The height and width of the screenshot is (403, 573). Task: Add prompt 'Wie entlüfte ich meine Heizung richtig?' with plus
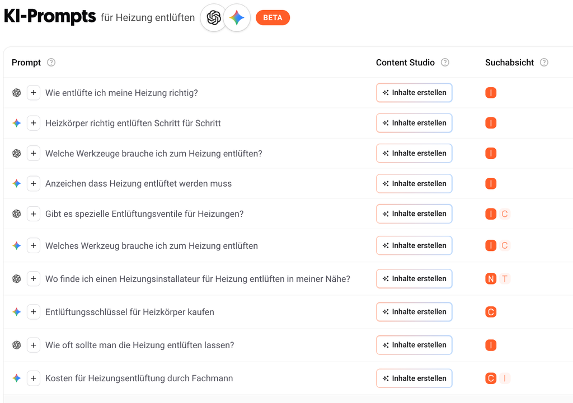point(33,93)
